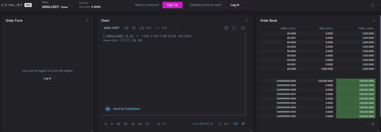Select the 1y time range
This screenshot has height=132, width=381.
pyautogui.click(x=112, y=124)
